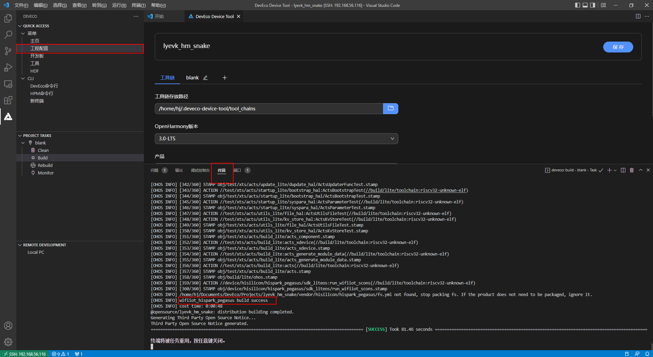Open the 文件(F) menu
Screen dimensions: 653x357
click(21, 5)
